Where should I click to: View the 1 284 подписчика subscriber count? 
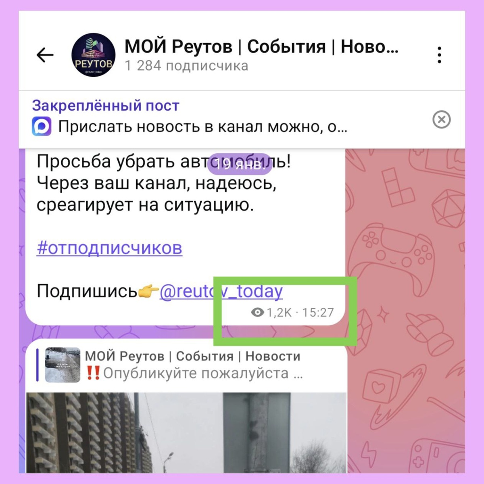[186, 66]
